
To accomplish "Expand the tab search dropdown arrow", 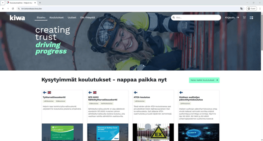I will pos(3,3).
